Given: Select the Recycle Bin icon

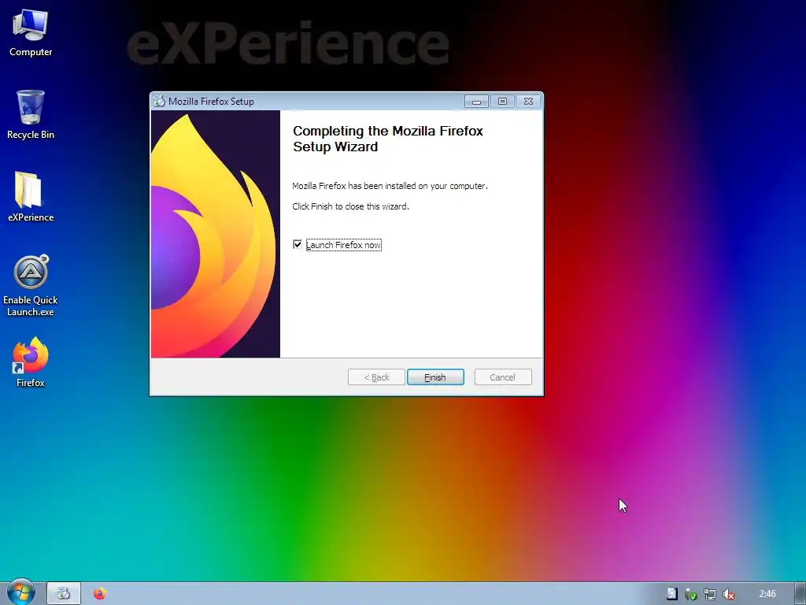Looking at the screenshot, I should pyautogui.click(x=31, y=114).
